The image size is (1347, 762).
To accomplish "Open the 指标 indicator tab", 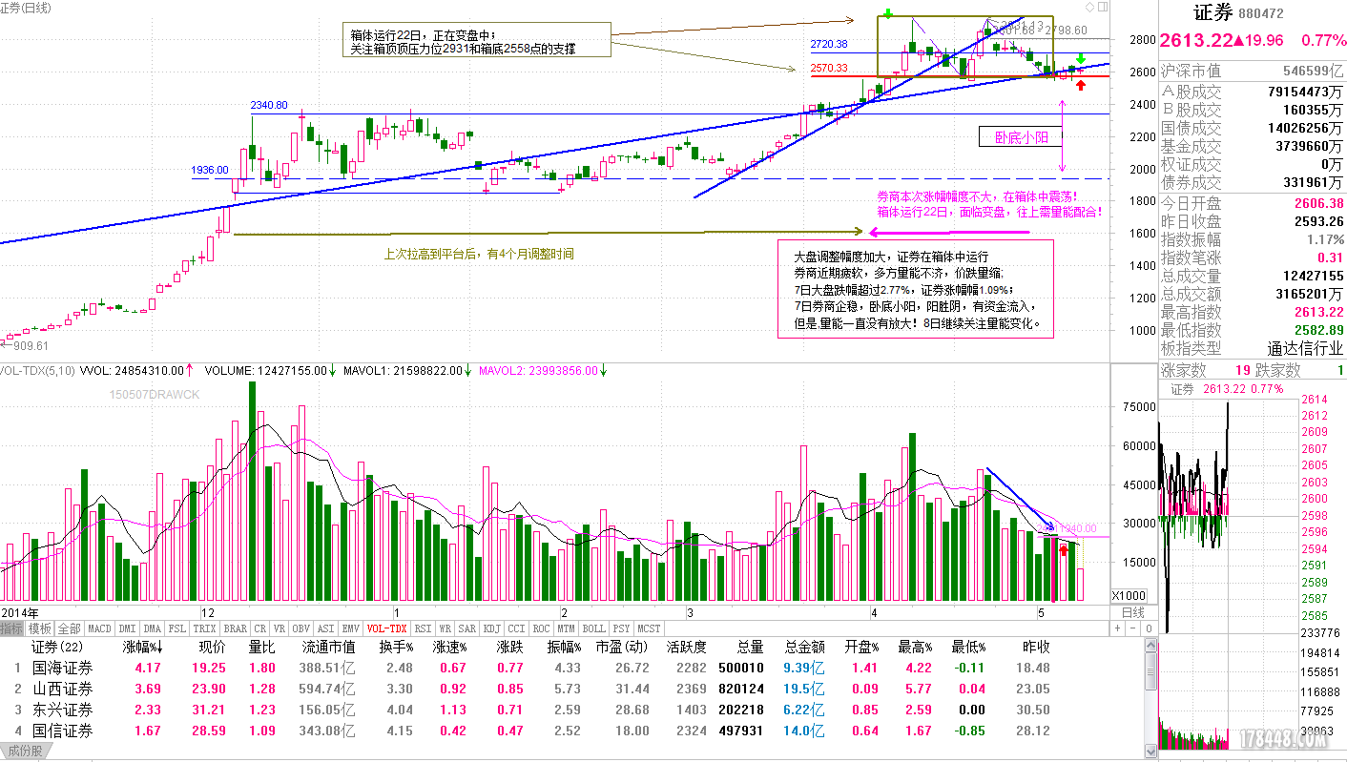I will point(12,628).
